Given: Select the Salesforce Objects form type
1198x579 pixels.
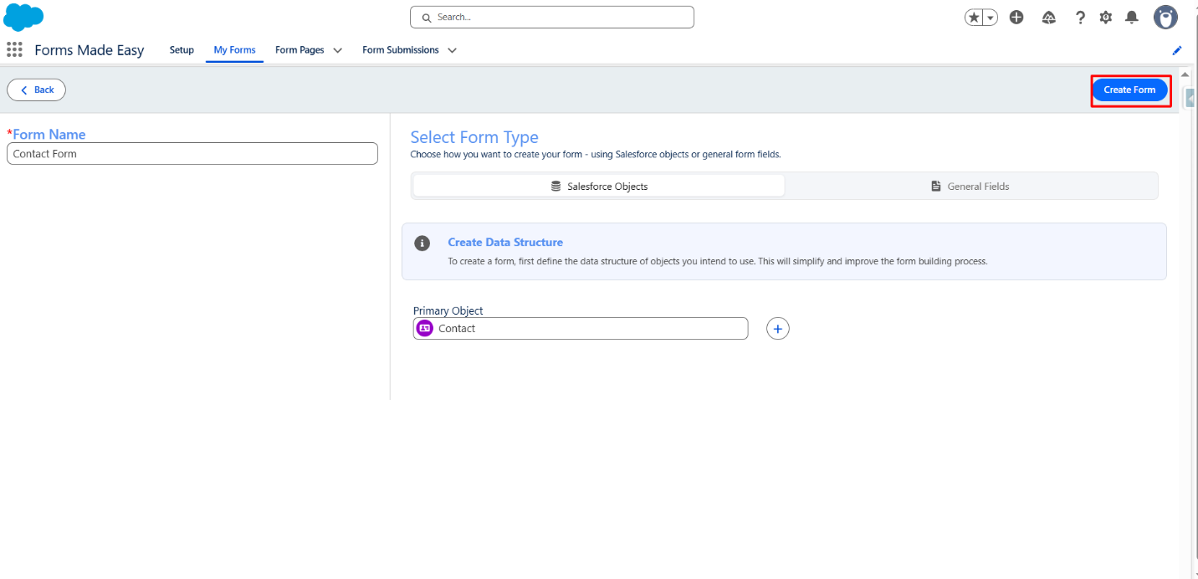Looking at the screenshot, I should coord(599,187).
